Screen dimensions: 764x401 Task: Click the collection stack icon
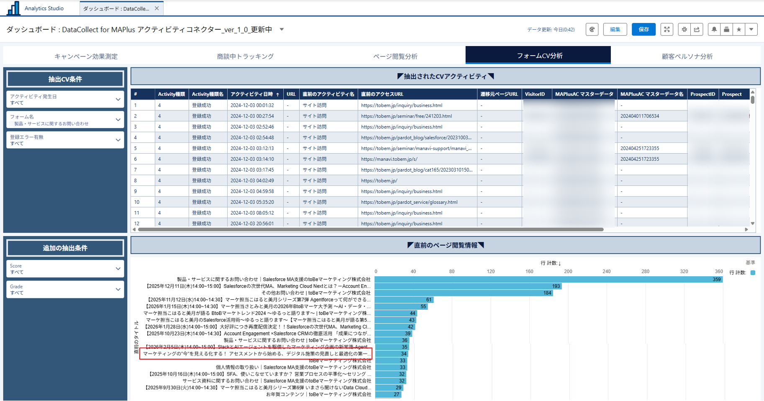pos(727,29)
